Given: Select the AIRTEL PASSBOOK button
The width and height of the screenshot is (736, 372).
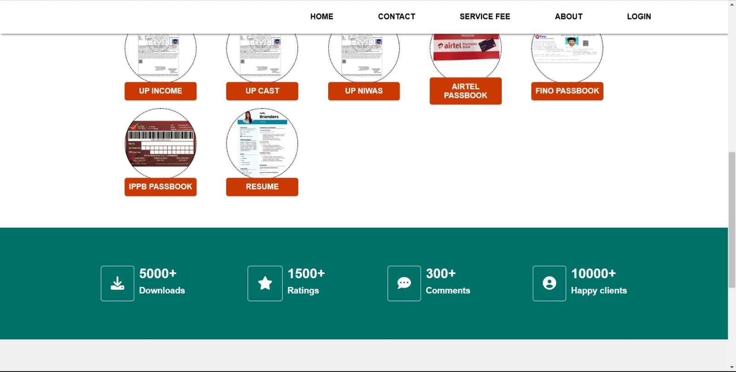Looking at the screenshot, I should pos(465,91).
